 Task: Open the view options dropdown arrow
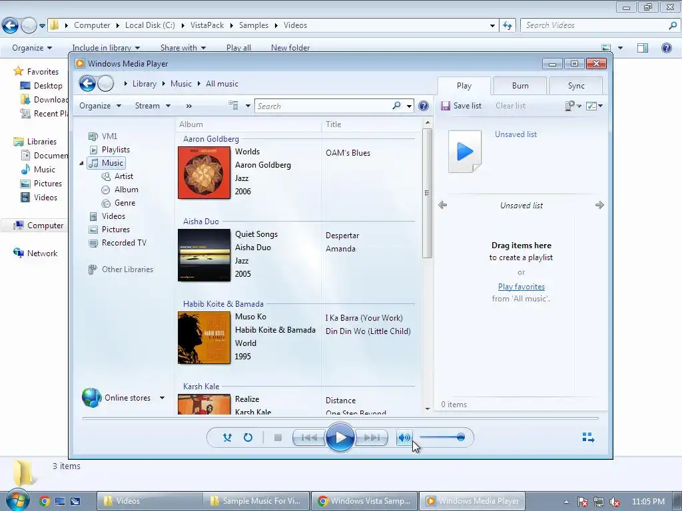(x=248, y=106)
